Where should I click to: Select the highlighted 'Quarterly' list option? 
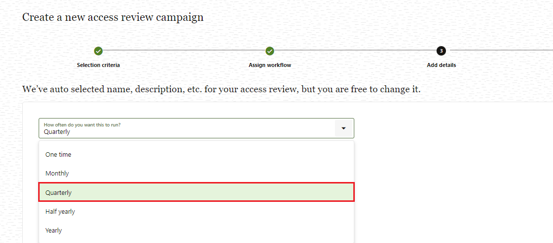pyautogui.click(x=196, y=192)
